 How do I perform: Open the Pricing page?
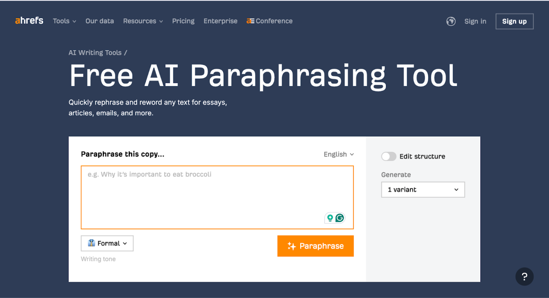tap(183, 21)
